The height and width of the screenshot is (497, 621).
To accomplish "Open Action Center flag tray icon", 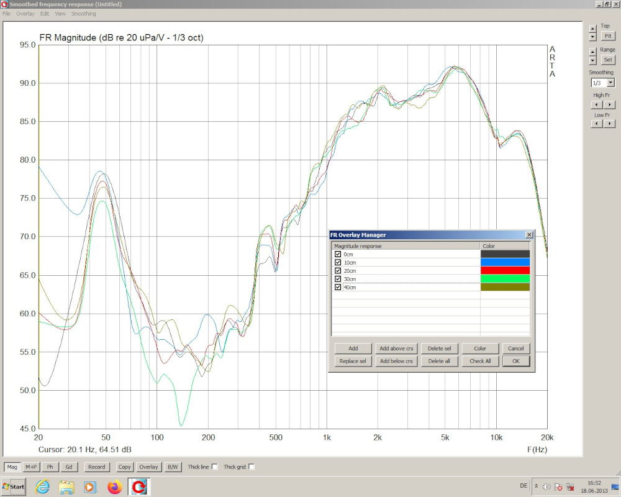I will point(558,486).
